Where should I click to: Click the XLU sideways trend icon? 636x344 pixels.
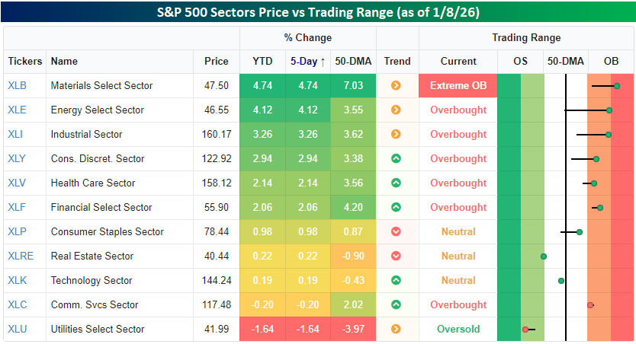point(396,330)
